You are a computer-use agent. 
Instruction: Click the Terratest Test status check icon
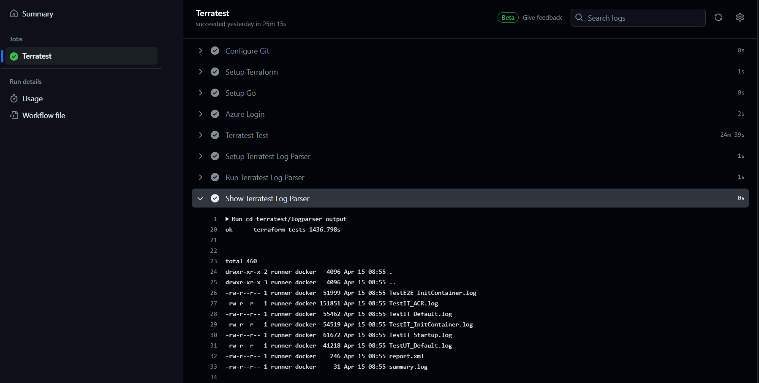tap(215, 135)
